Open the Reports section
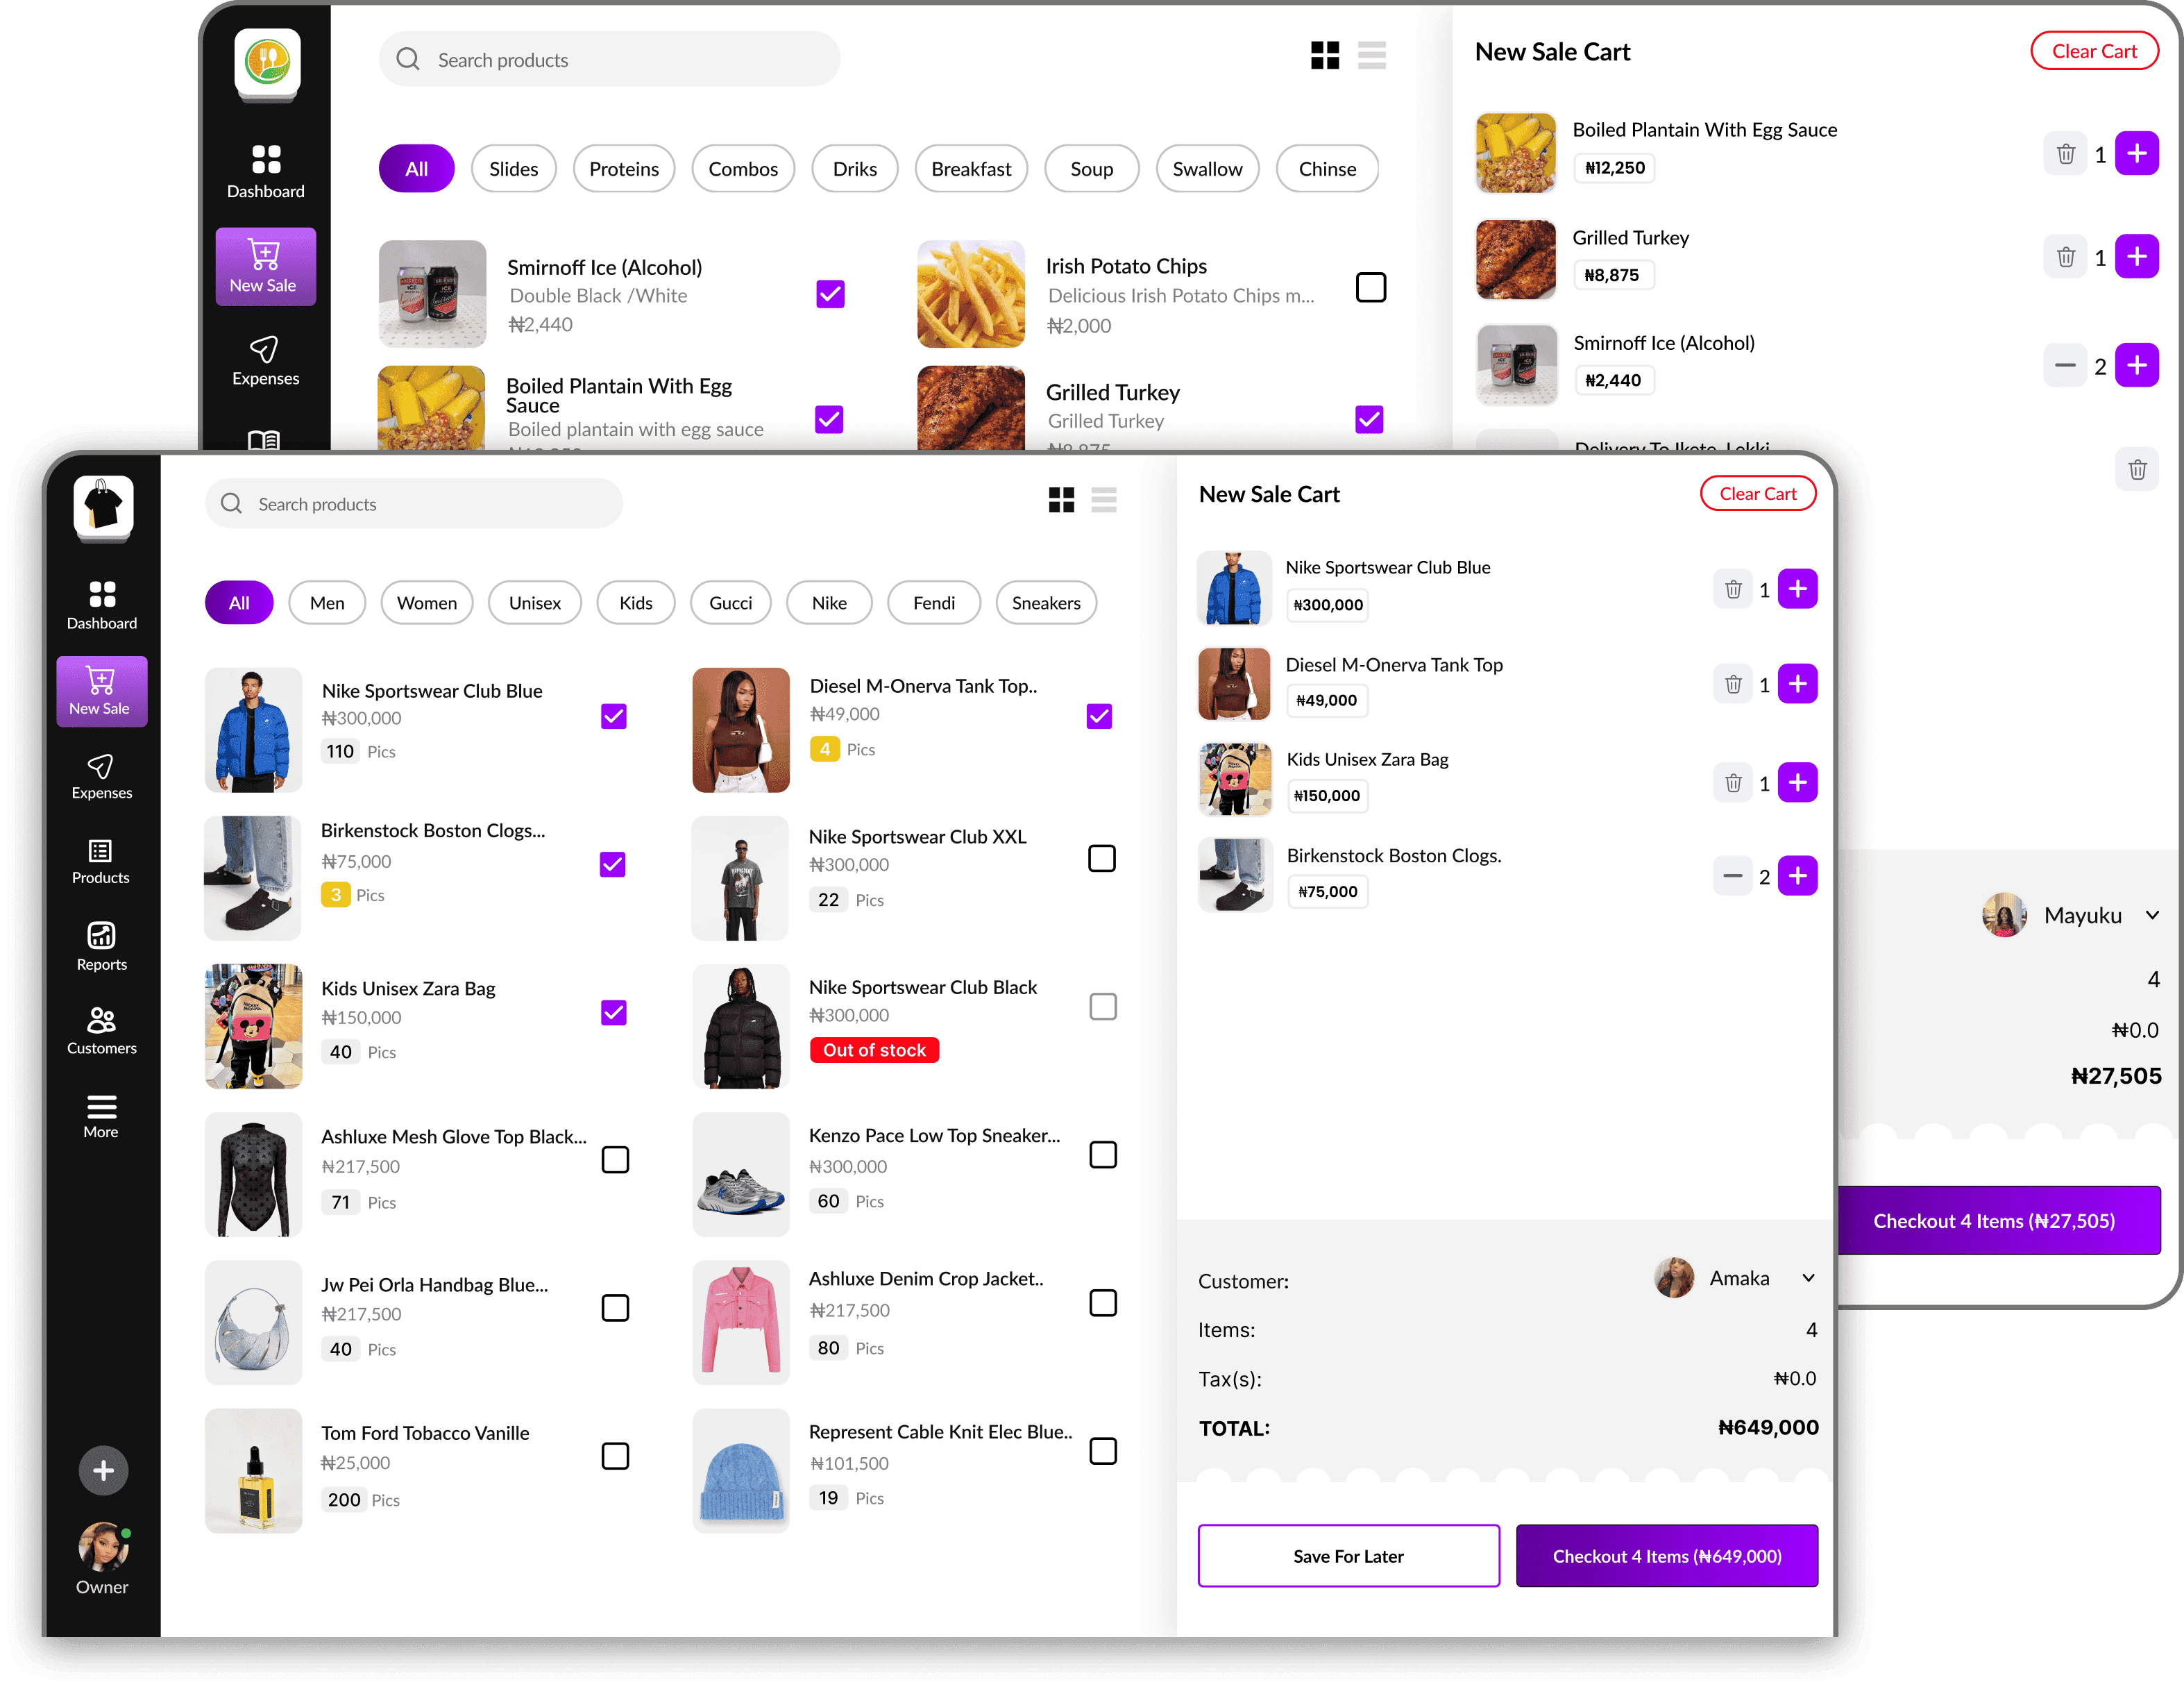 pos(101,946)
